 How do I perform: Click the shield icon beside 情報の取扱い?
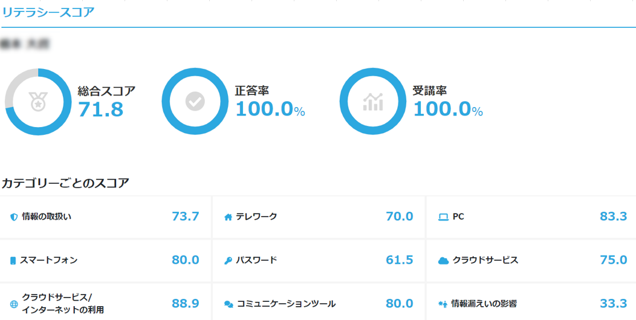[x=14, y=217]
